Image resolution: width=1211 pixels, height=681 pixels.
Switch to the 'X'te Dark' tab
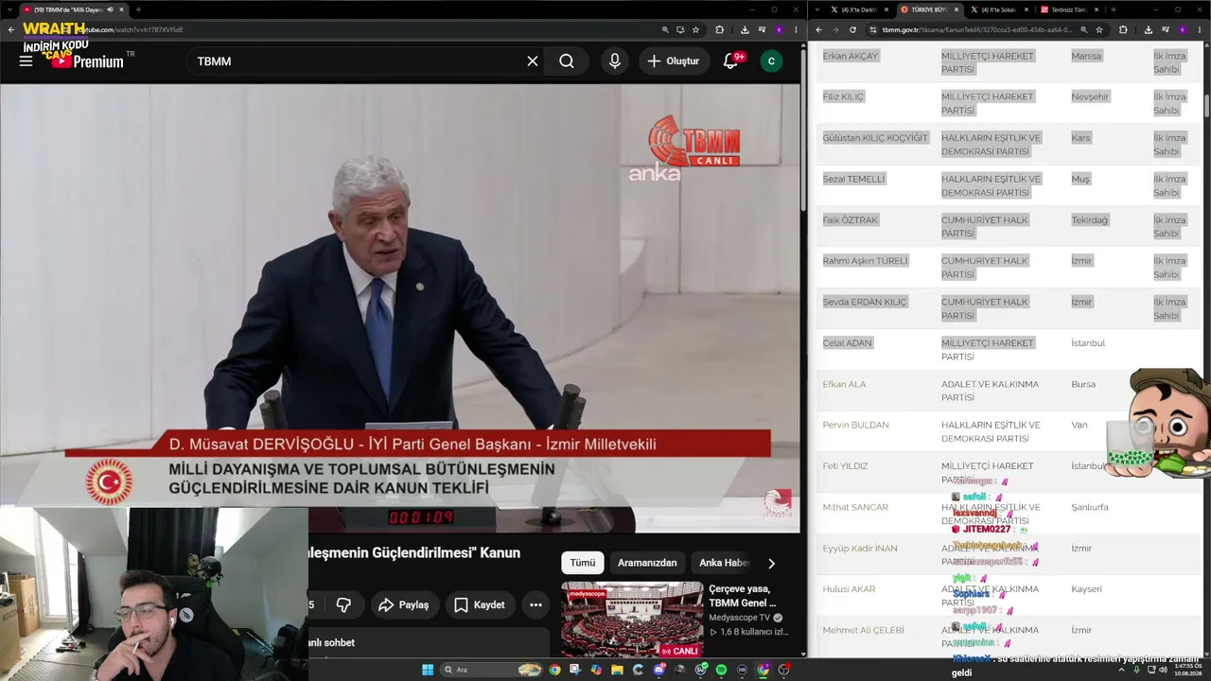tap(859, 9)
